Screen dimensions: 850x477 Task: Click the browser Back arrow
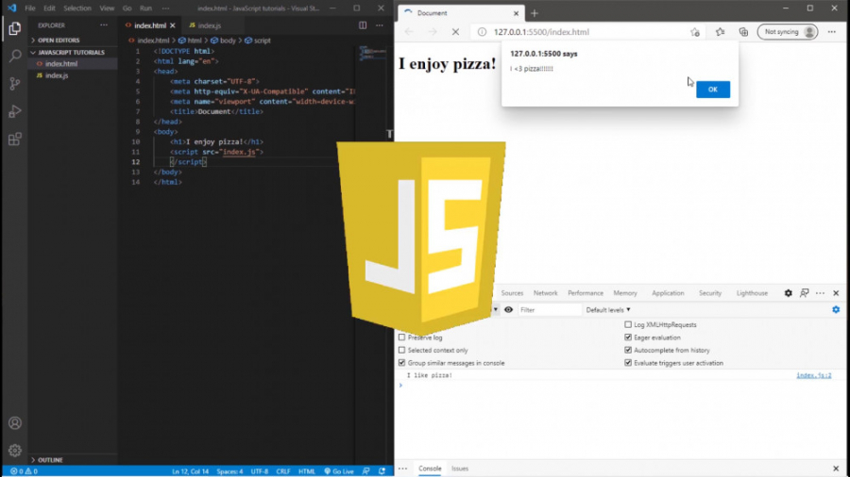[409, 32]
